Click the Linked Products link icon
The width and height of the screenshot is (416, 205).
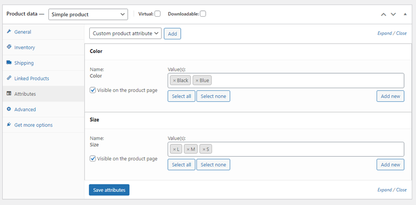pos(9,78)
